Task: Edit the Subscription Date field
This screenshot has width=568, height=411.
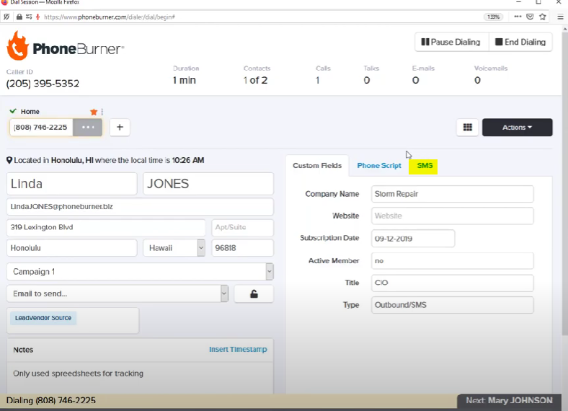Action: (x=412, y=239)
